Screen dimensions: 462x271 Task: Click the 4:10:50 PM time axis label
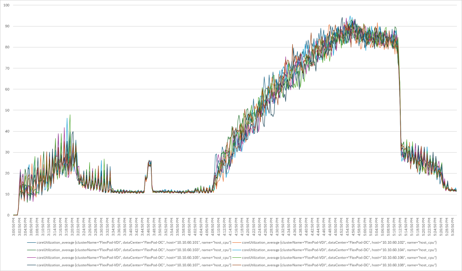pyautogui.click(x=219, y=227)
